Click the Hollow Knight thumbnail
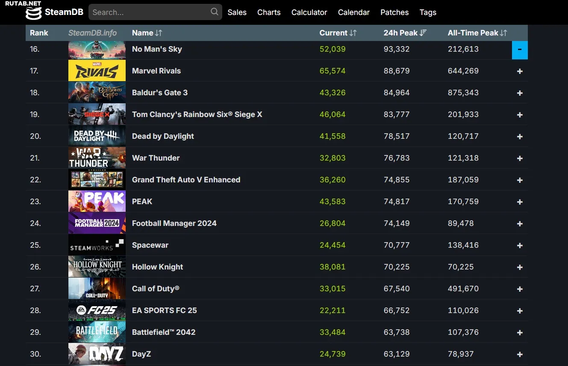The image size is (568, 366). (x=97, y=266)
